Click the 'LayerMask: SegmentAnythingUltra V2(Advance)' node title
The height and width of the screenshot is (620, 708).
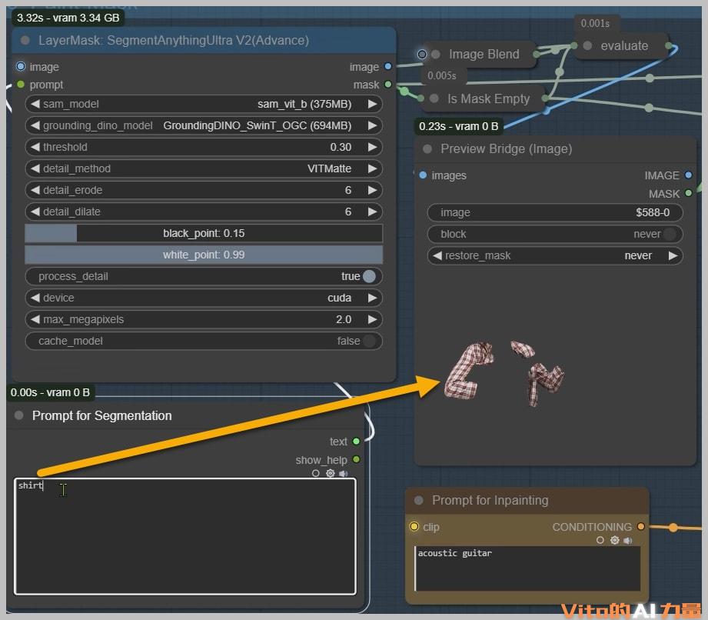coord(174,40)
